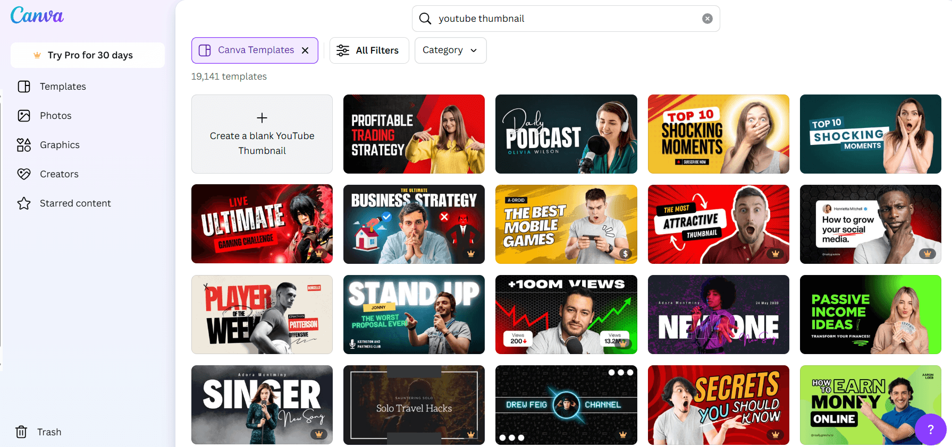Screen dimensions: 952x447
Task: Select Profitable Trading Strategy template
Action: 414,134
